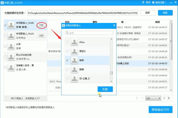This screenshot has width=178, height=118.
Task: Click dialog contact list scroll-up arrow
Action: click(111, 39)
